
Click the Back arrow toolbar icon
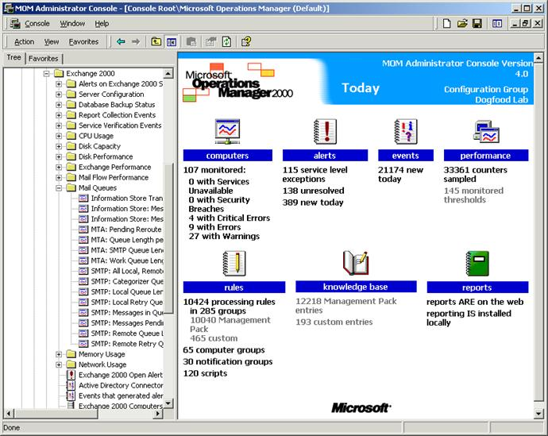121,41
